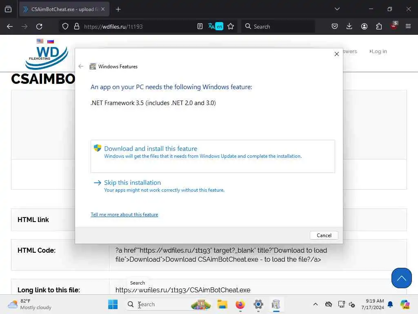This screenshot has height=314, width=418.
Task: Reload the current wdfiles page
Action: (x=39, y=27)
